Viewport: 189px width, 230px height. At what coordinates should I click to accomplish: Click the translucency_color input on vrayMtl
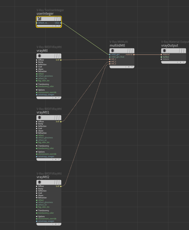pos(37,86)
